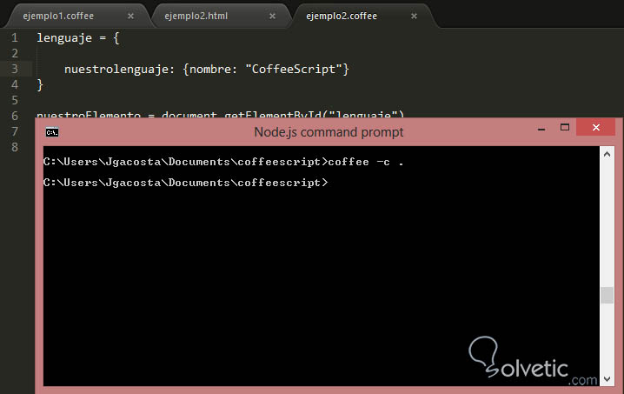Click the second prompt line in the terminal
Image resolution: width=624 pixels, height=394 pixels.
click(185, 183)
